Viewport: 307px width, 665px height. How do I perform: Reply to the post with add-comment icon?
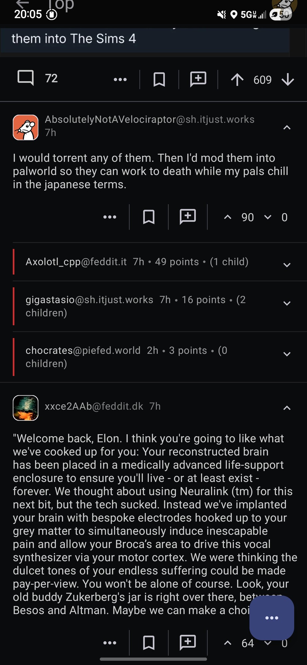click(x=198, y=79)
